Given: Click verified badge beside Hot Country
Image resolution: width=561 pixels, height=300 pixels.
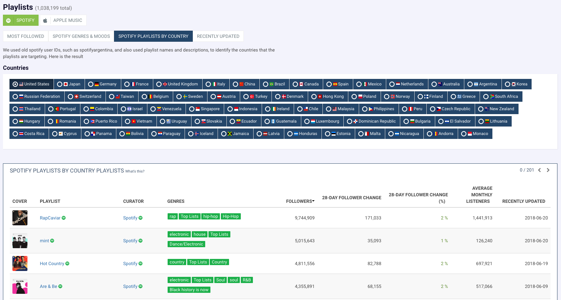Looking at the screenshot, I should [x=67, y=263].
